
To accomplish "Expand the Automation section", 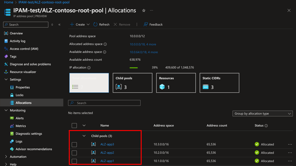I will click(x=6, y=157).
